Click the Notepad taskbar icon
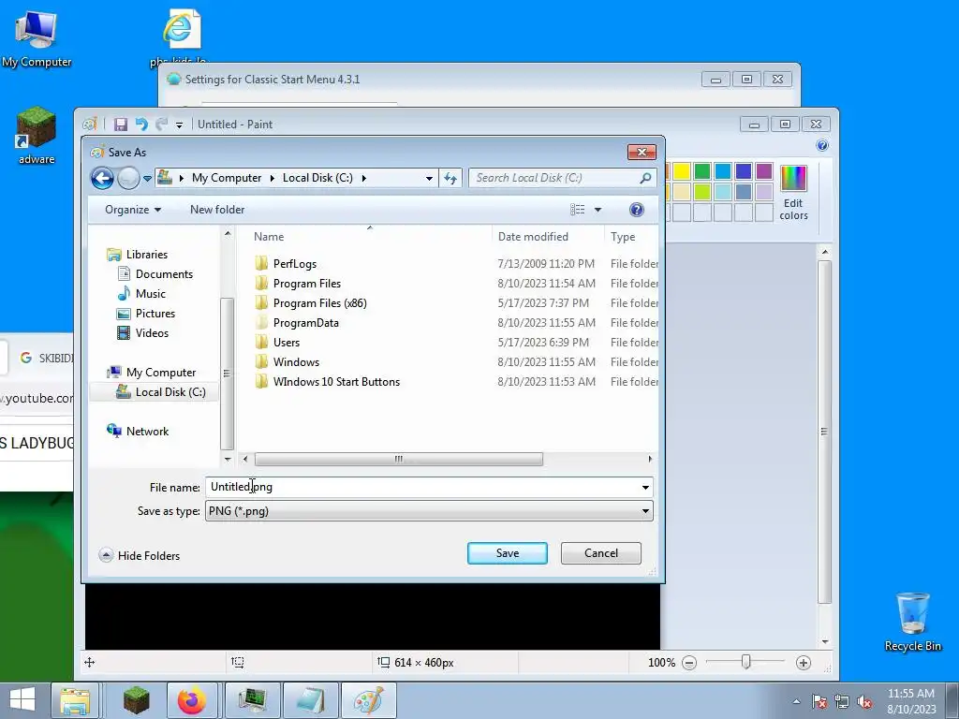The width and height of the screenshot is (959, 719). pyautogui.click(x=311, y=700)
